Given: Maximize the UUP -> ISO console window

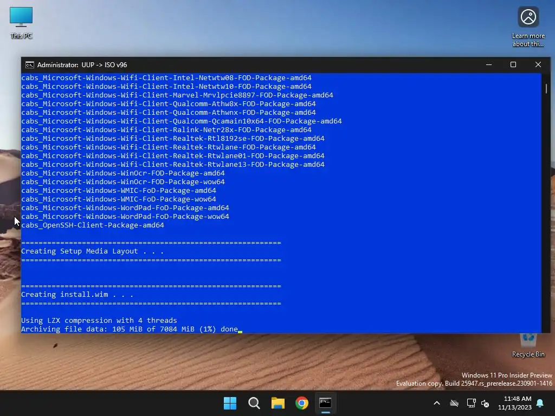Looking at the screenshot, I should pyautogui.click(x=513, y=65).
